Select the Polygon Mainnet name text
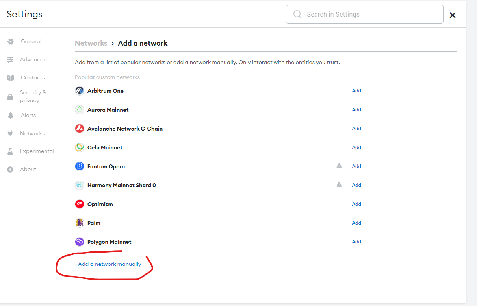The width and height of the screenshot is (477, 306). (x=110, y=242)
